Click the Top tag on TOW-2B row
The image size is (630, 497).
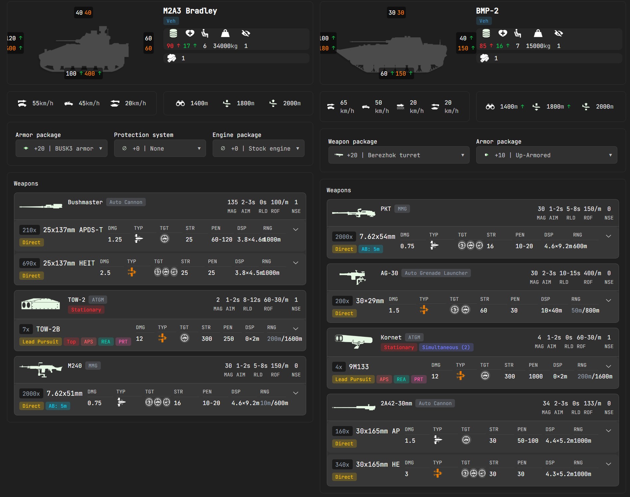(71, 341)
